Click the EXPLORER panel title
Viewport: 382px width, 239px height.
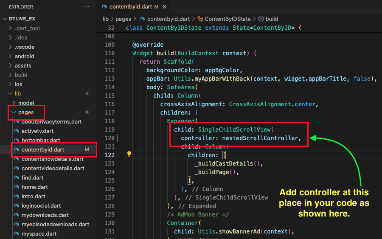click(x=21, y=7)
